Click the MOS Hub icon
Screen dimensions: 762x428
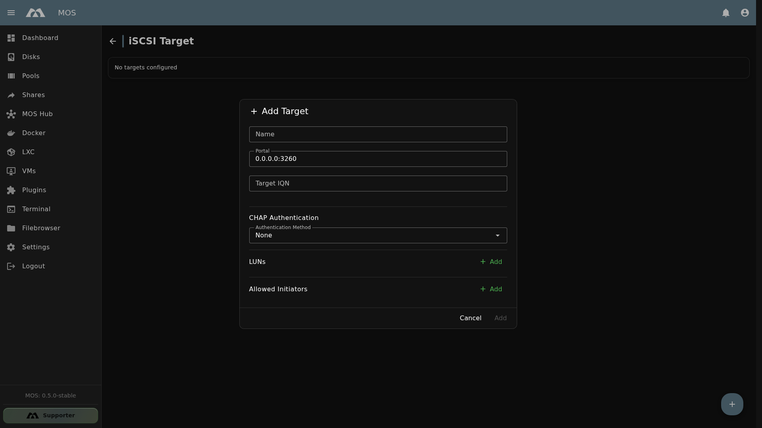(11, 114)
